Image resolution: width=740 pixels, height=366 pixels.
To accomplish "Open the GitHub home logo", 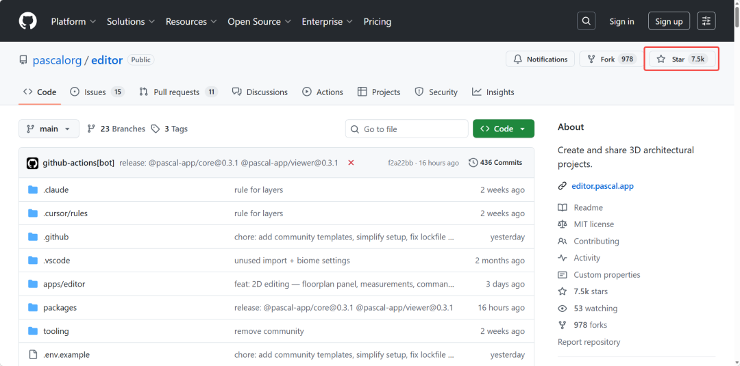I will (x=27, y=21).
